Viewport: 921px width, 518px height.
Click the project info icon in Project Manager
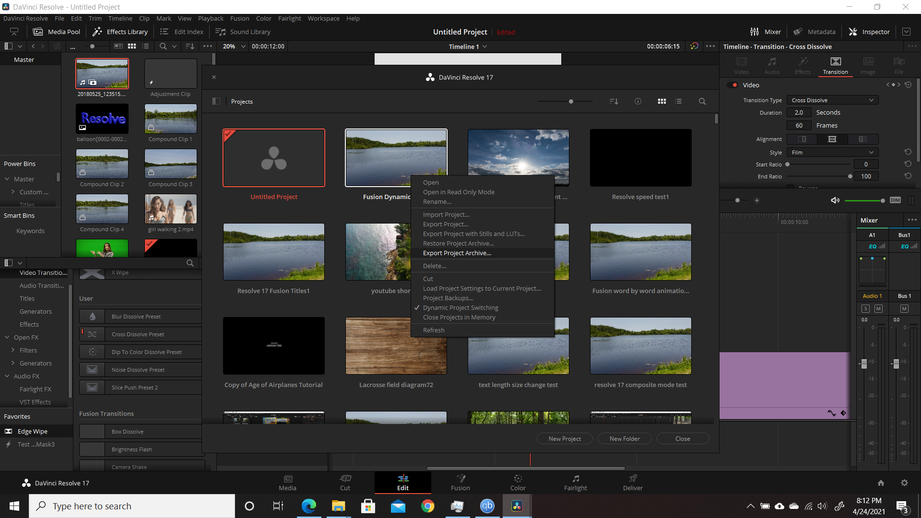(x=638, y=101)
